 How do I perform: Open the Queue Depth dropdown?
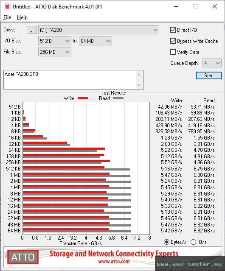[x=212, y=63]
